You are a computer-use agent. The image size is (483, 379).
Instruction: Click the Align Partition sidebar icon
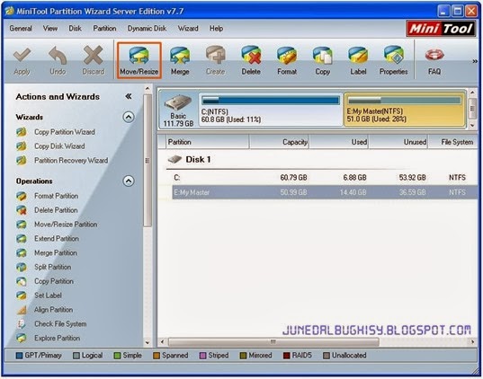(22, 310)
